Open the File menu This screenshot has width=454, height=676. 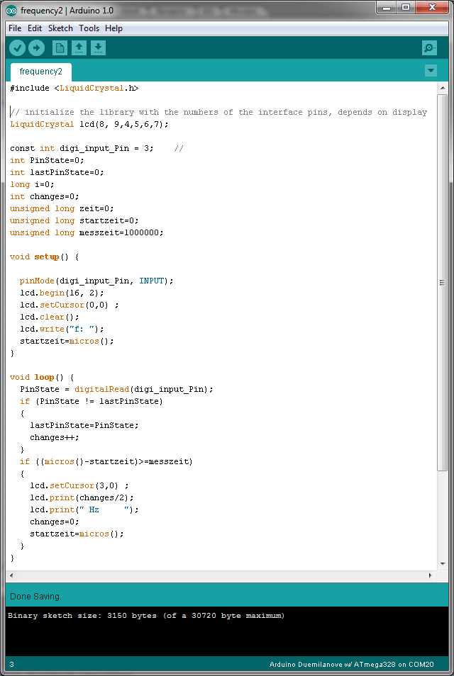point(15,28)
